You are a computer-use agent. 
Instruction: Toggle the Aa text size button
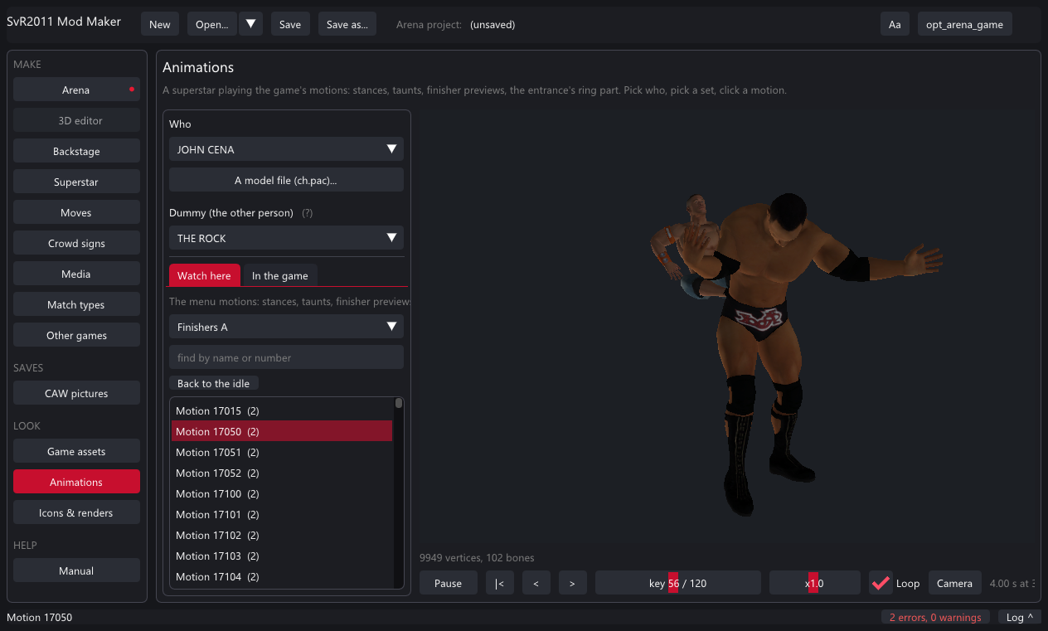[895, 24]
